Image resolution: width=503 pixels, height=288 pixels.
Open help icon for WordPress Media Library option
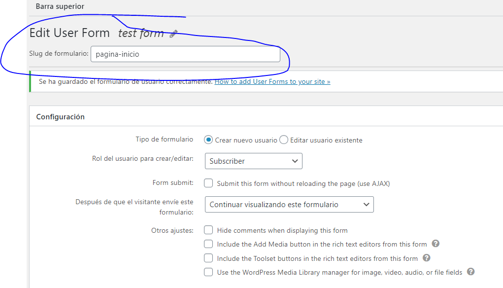pos(470,272)
